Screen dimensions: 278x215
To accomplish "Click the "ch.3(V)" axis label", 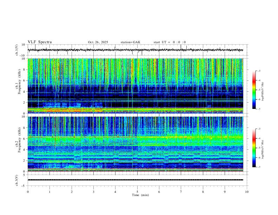I will point(17,180).
